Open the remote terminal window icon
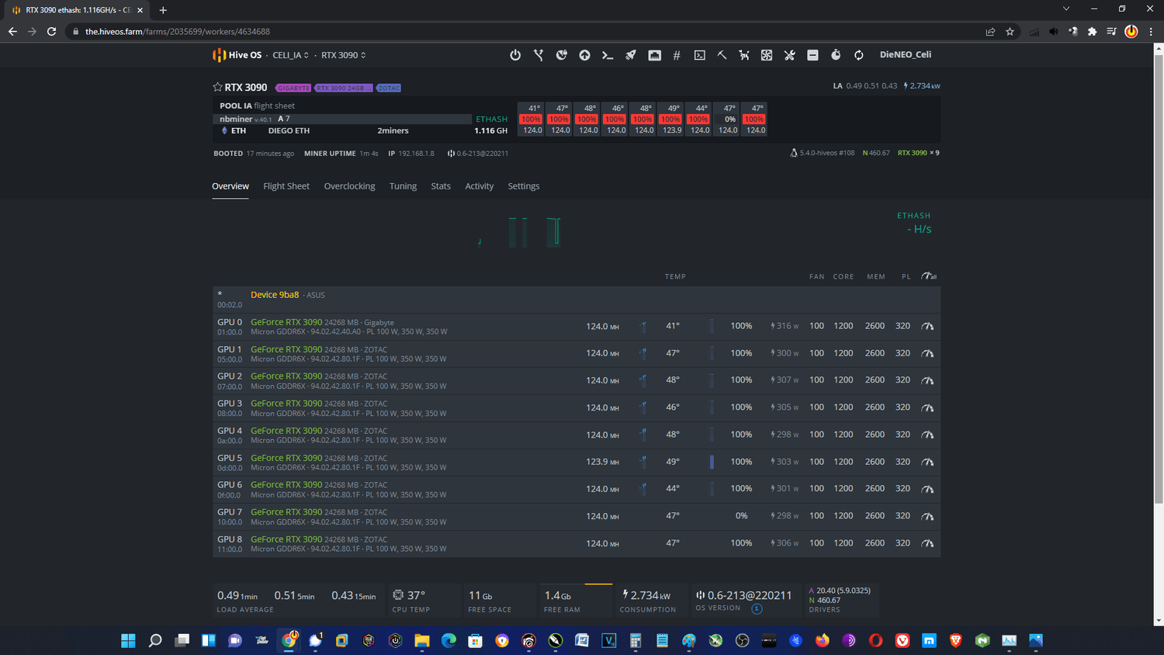 click(699, 55)
